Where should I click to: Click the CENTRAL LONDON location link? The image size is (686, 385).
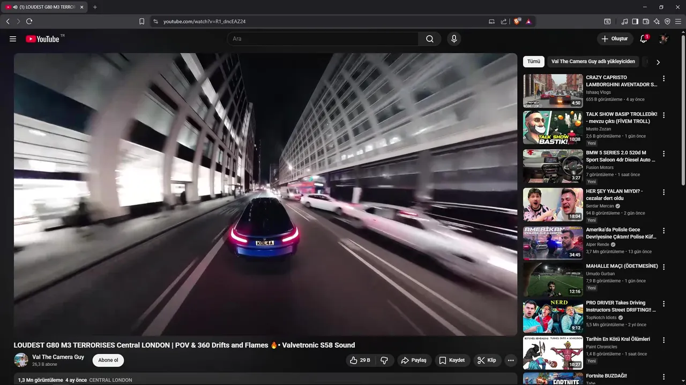click(x=110, y=380)
